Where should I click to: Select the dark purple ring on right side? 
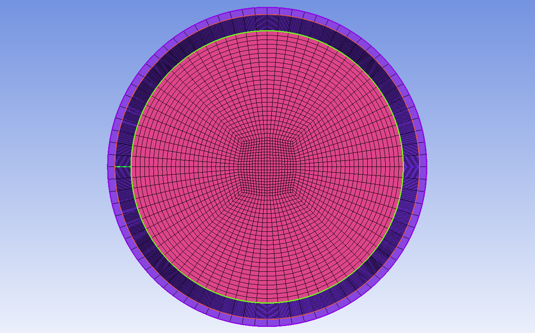tap(411, 166)
